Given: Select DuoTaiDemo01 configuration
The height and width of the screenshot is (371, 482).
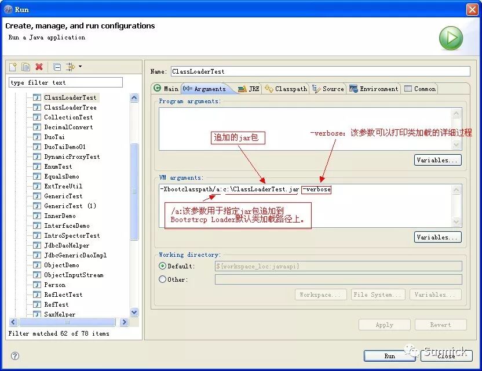Looking at the screenshot, I should [65, 147].
